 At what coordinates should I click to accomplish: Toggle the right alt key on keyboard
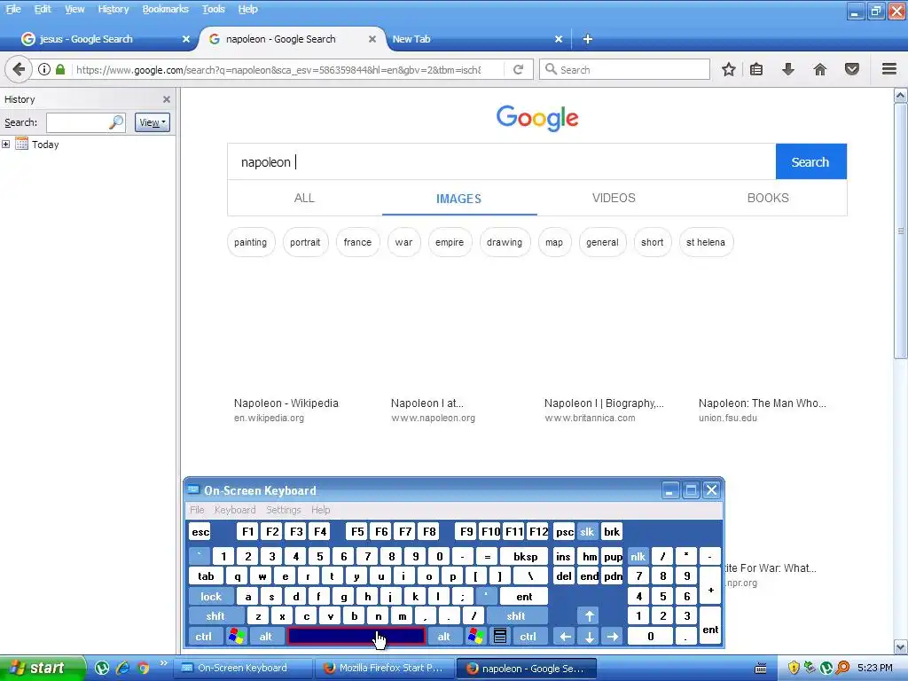(444, 637)
